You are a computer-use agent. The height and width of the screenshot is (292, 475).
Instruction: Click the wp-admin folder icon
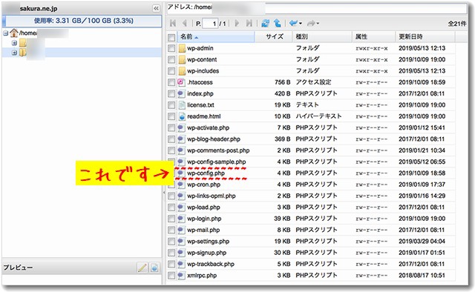click(181, 48)
